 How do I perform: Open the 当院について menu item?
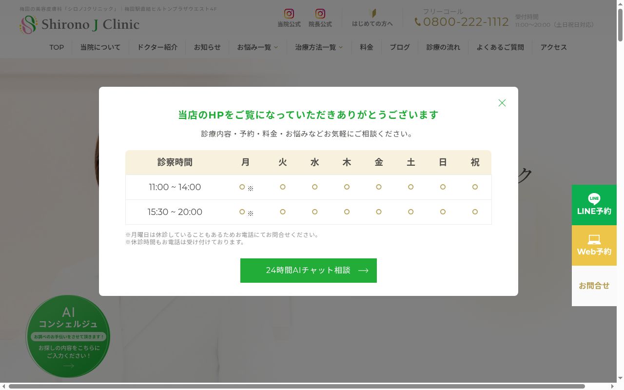pyautogui.click(x=100, y=47)
